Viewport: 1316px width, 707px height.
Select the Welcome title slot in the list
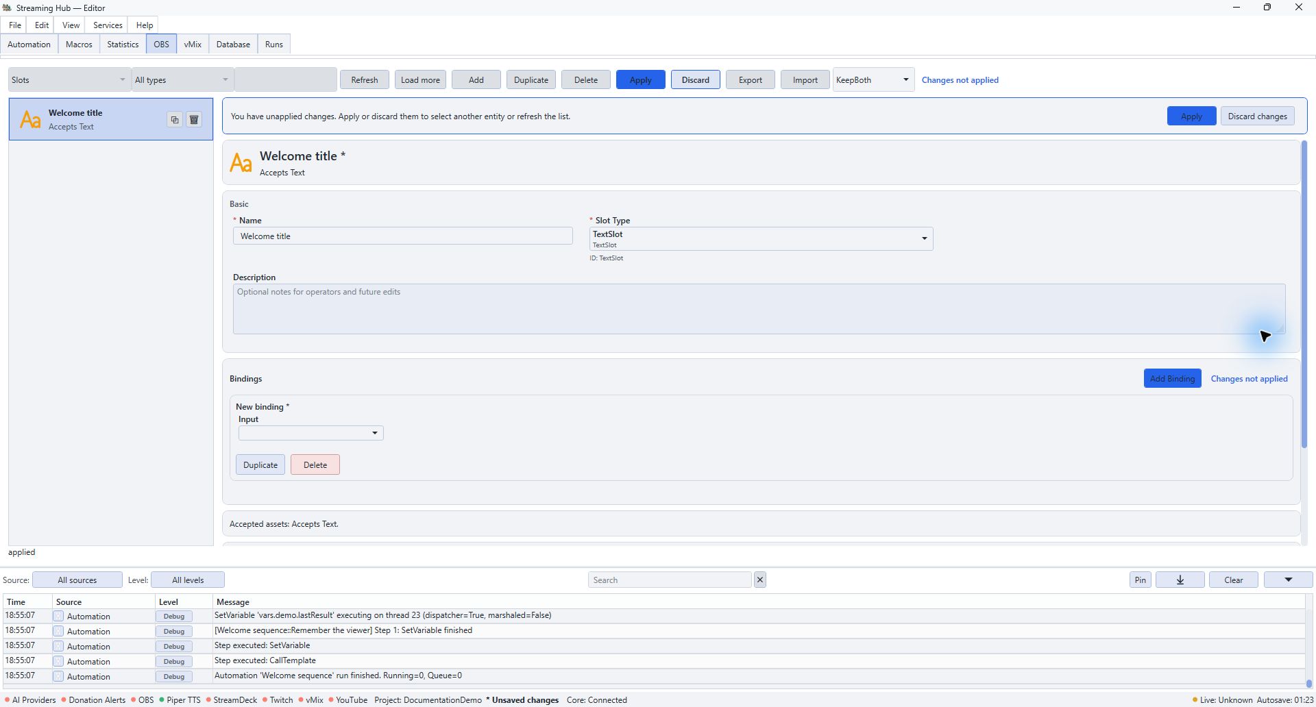[x=111, y=120]
